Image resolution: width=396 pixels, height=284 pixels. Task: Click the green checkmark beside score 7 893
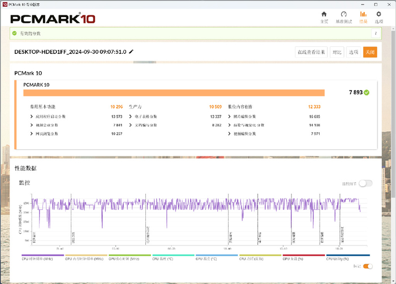367,92
